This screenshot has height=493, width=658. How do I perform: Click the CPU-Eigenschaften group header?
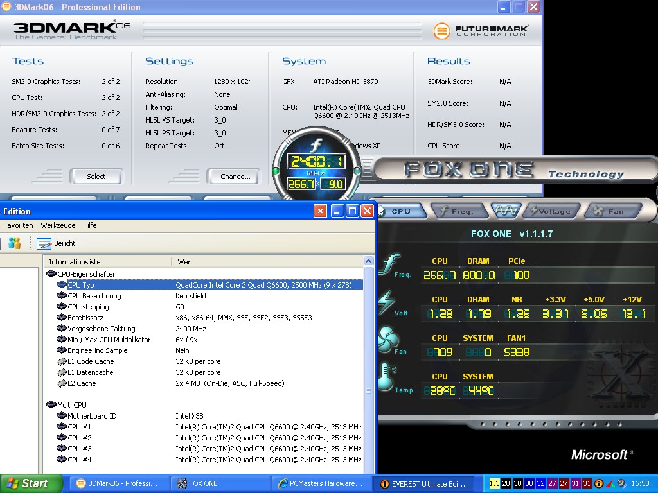coord(82,273)
